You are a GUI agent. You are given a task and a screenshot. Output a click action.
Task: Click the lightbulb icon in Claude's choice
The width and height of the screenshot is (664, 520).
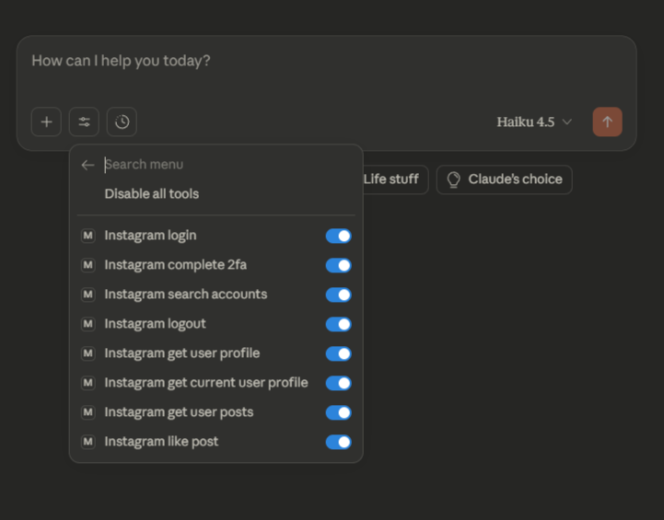click(x=453, y=179)
